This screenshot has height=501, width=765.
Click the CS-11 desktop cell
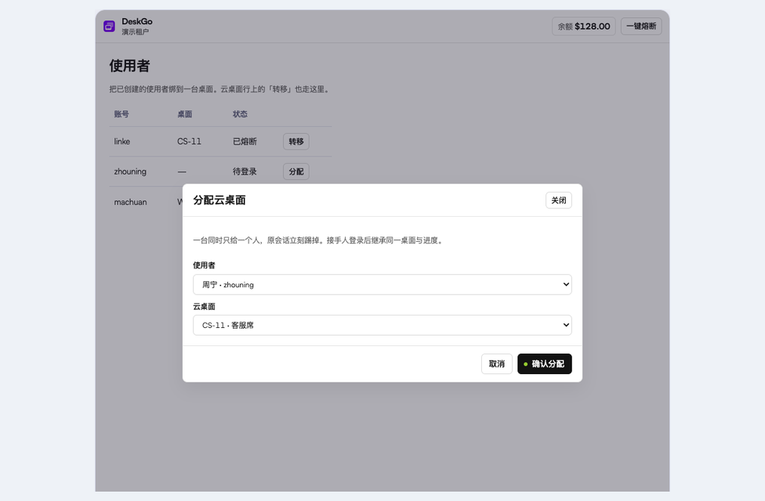tap(189, 142)
